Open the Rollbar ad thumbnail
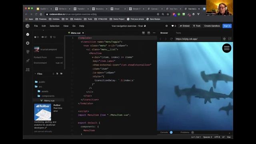 tap(43, 112)
